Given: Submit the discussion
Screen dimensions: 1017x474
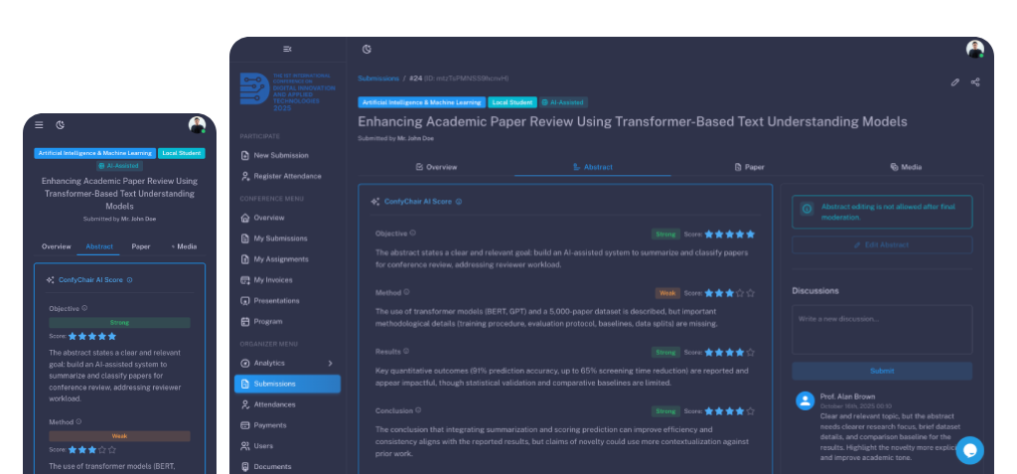Looking at the screenshot, I should pos(882,371).
